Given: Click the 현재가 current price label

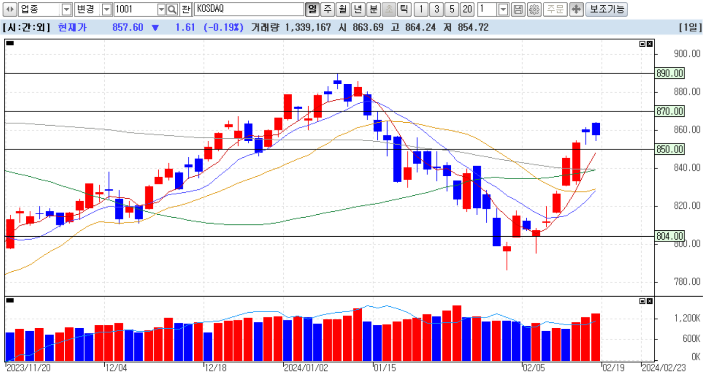Looking at the screenshot, I should click(72, 28).
